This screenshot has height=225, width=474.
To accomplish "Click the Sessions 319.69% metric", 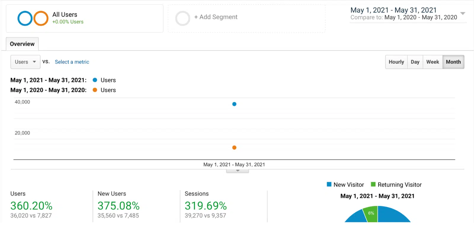I will point(206,206).
